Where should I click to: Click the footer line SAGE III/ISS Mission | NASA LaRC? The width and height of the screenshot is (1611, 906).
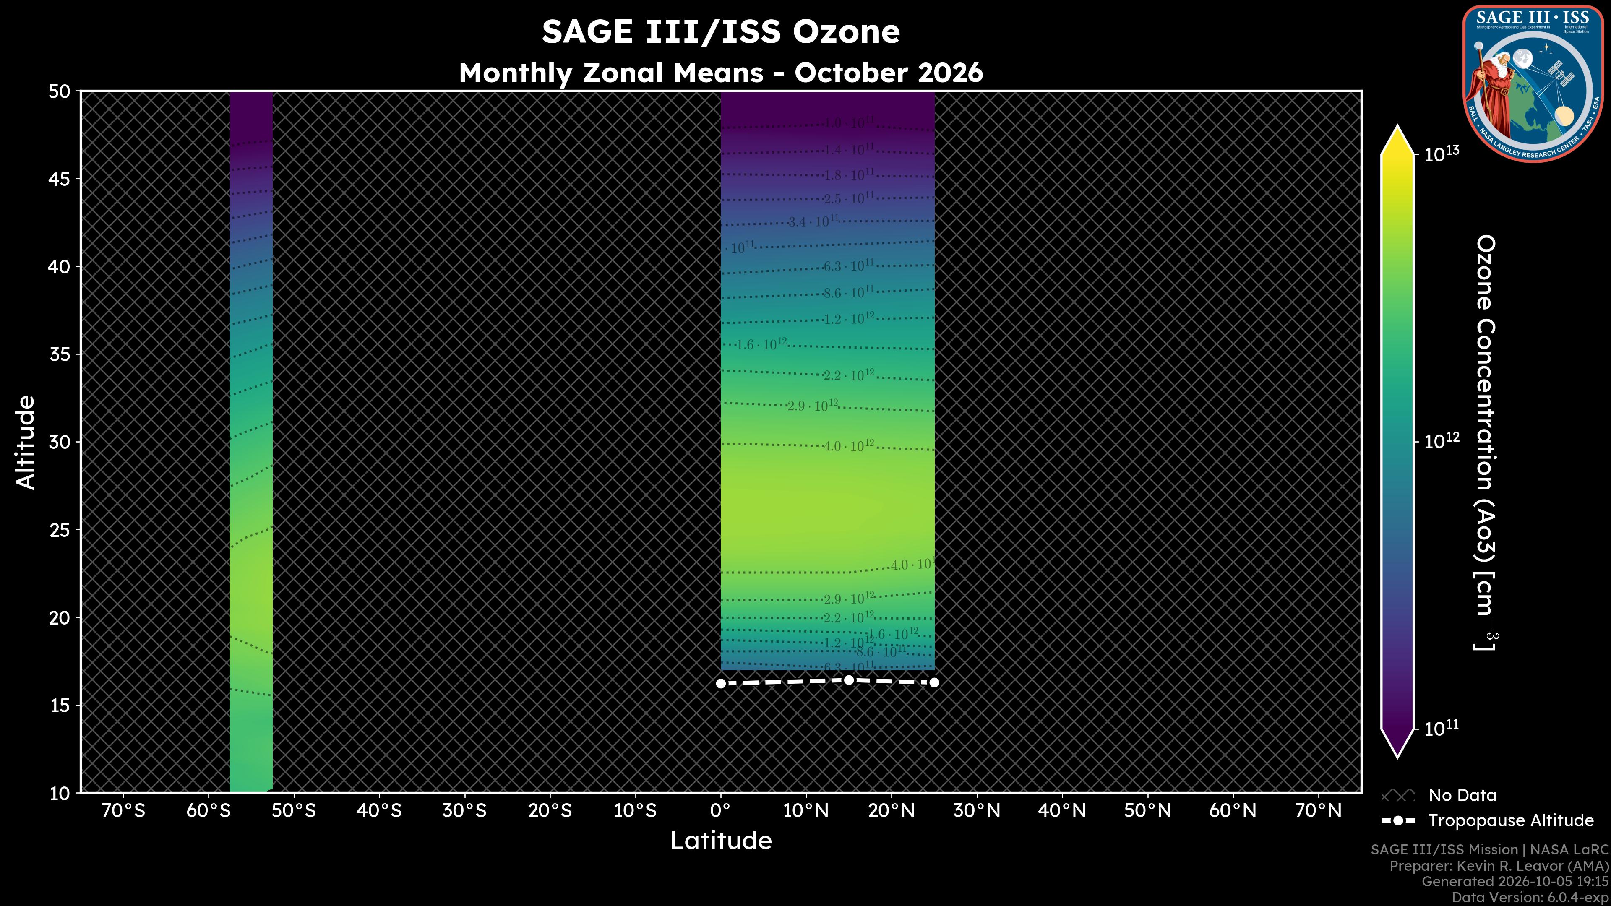[1489, 850]
